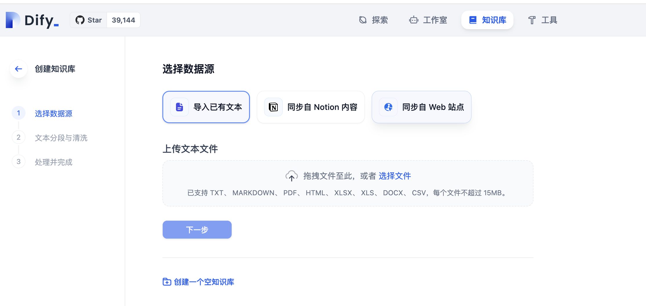Click the Dify logo
Image resolution: width=646 pixels, height=306 pixels.
click(x=32, y=20)
